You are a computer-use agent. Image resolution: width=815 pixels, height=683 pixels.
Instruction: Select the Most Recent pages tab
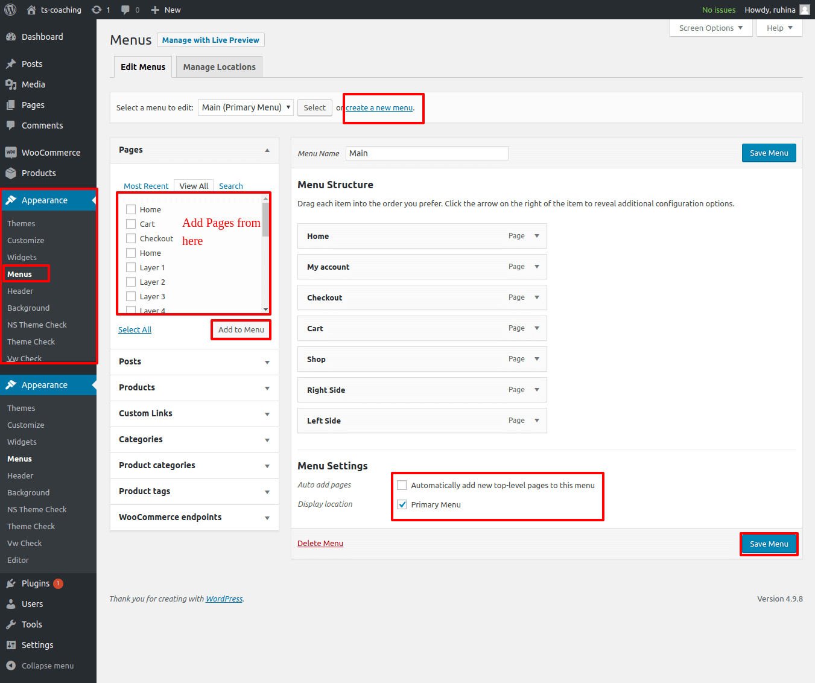pos(146,186)
